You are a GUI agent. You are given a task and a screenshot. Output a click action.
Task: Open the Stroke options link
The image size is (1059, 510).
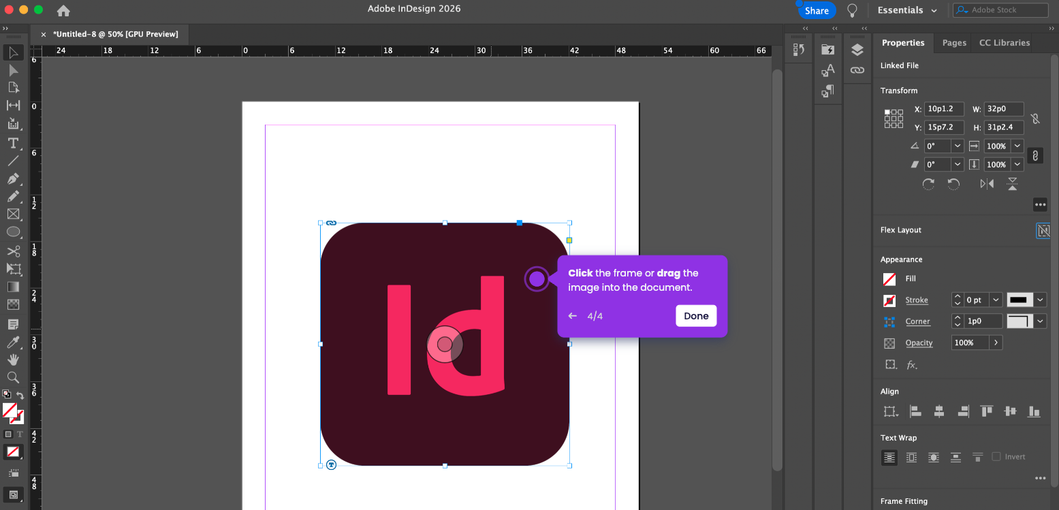click(x=917, y=300)
